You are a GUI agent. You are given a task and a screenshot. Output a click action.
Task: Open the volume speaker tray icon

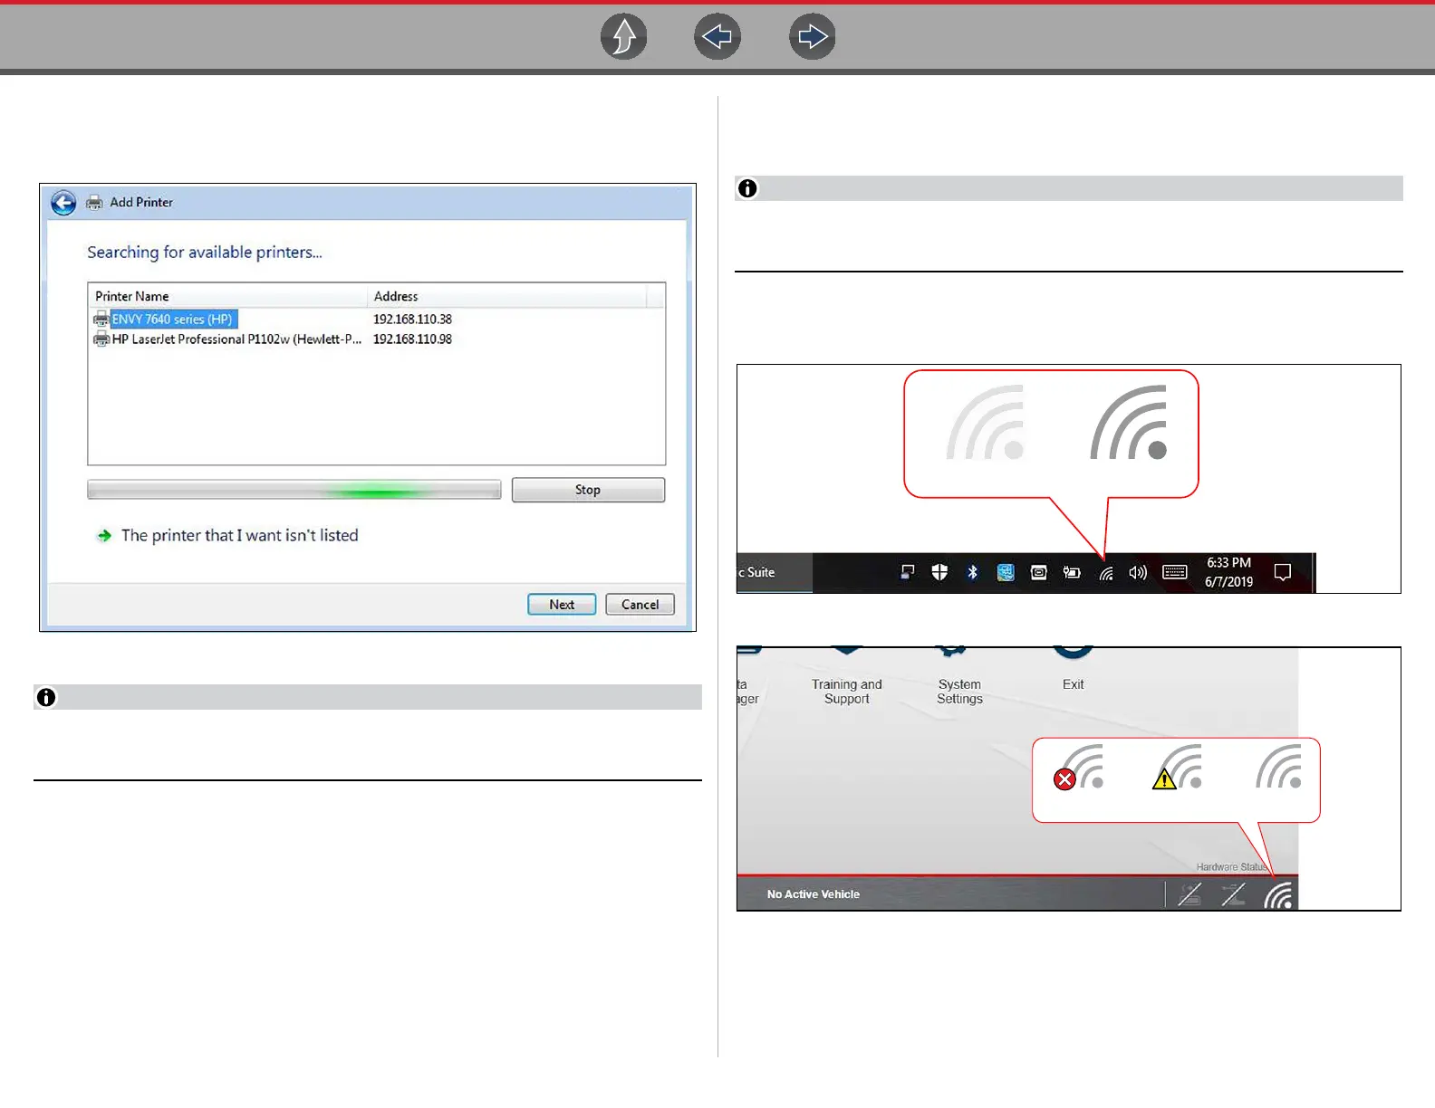coord(1138,572)
